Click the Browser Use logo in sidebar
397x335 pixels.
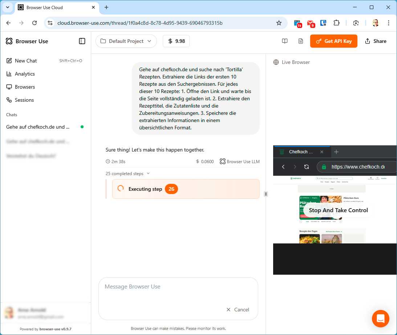click(x=27, y=41)
